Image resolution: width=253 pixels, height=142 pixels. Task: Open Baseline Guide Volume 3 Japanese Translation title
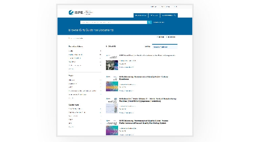click(x=148, y=100)
